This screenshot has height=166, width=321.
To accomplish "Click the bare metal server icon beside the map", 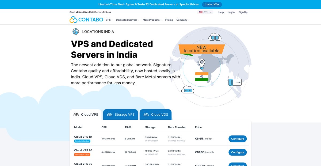I will click(235, 82).
